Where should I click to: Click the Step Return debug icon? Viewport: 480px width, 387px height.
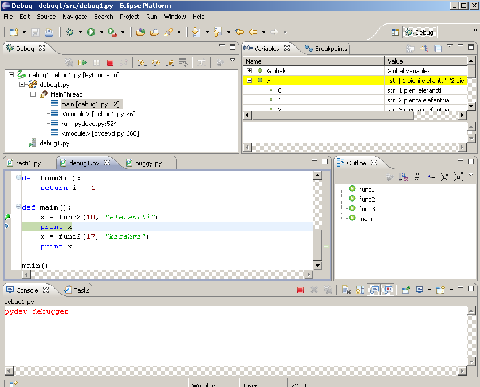[170, 62]
